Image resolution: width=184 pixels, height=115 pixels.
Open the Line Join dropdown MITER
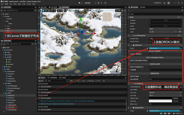(165, 93)
